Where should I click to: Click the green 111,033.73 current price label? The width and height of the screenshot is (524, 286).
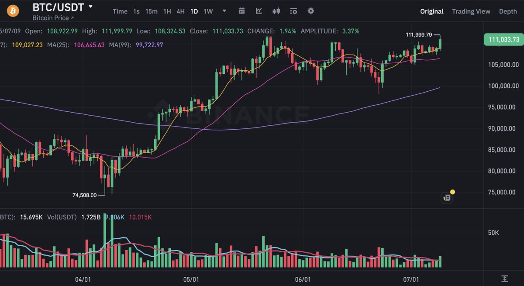504,39
